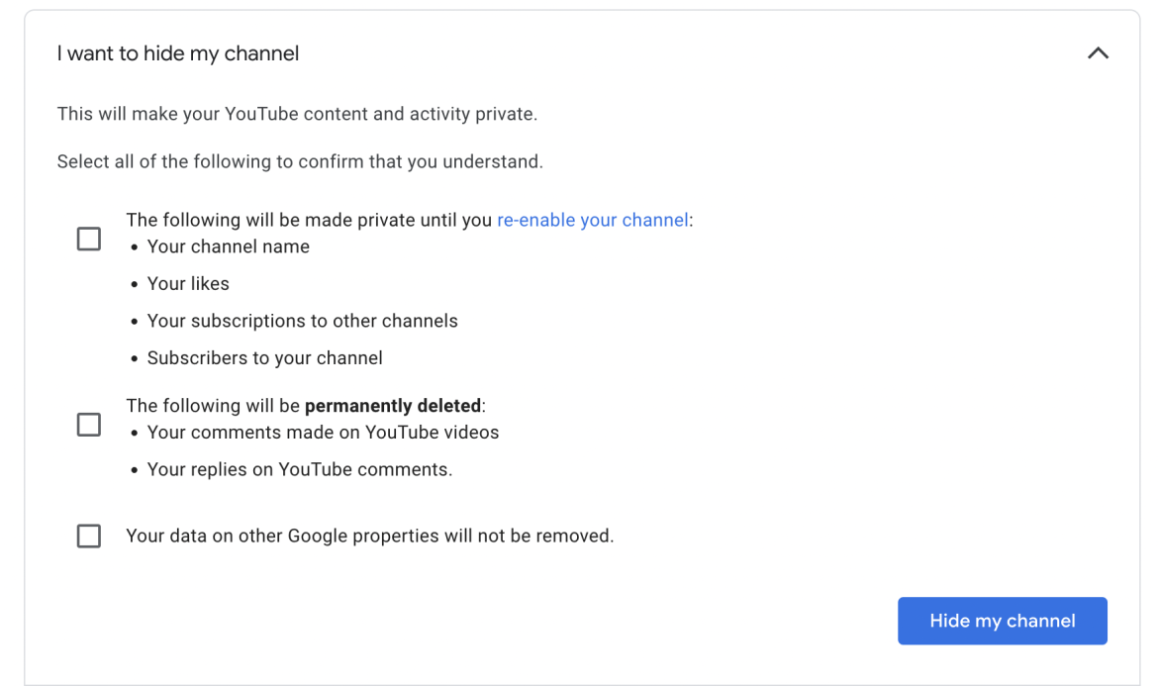Collapse the 'I want to hide my channel' section
Image resolution: width=1158 pixels, height=686 pixels.
click(1098, 53)
